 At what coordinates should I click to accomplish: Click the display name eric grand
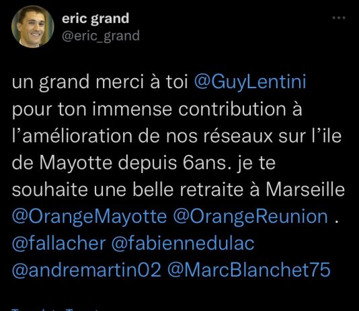[95, 18]
